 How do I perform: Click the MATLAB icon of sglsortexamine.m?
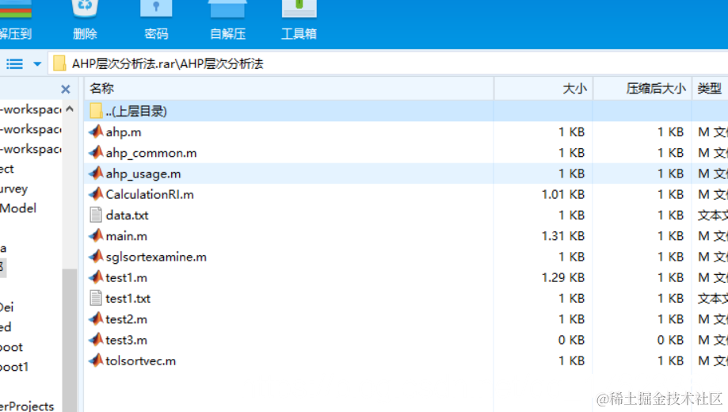pyautogui.click(x=96, y=257)
